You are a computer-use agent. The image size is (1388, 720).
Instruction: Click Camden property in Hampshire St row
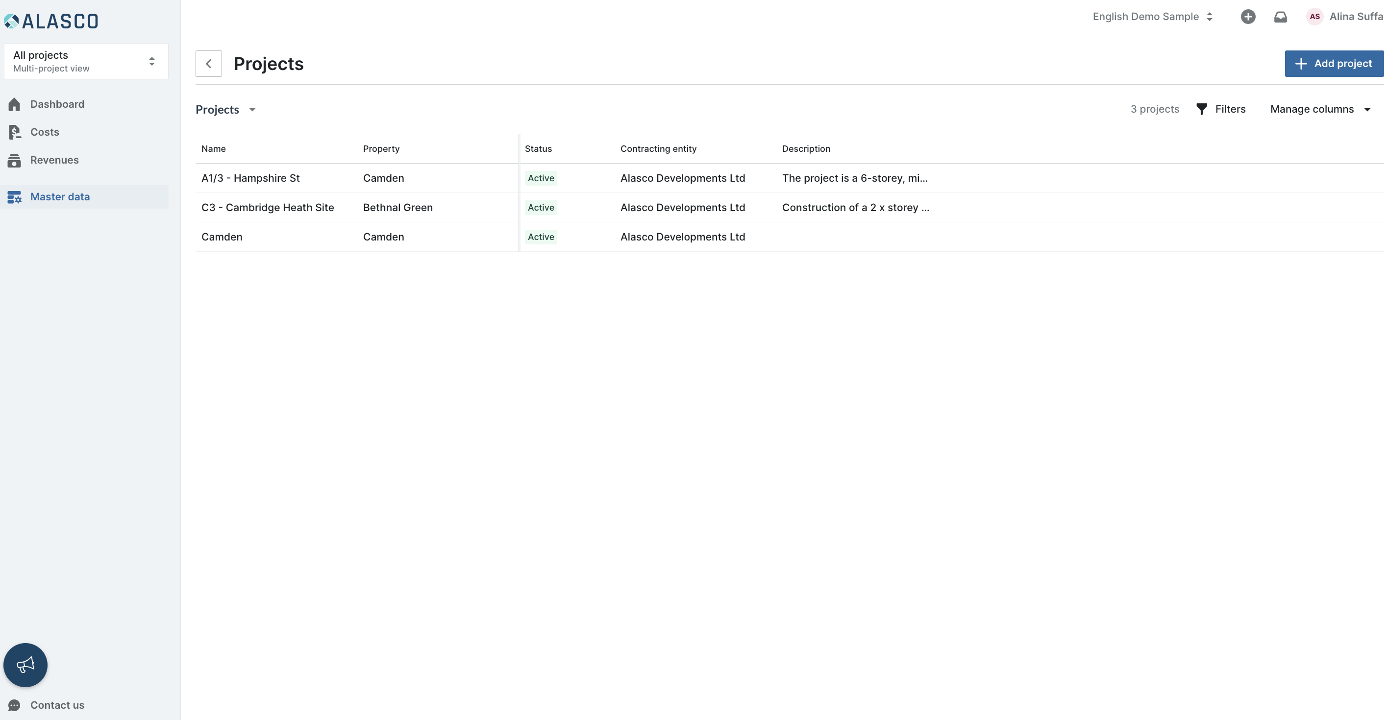[x=384, y=178]
